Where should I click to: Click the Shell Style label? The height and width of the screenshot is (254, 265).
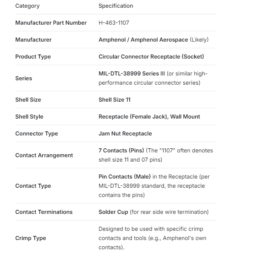click(x=29, y=117)
